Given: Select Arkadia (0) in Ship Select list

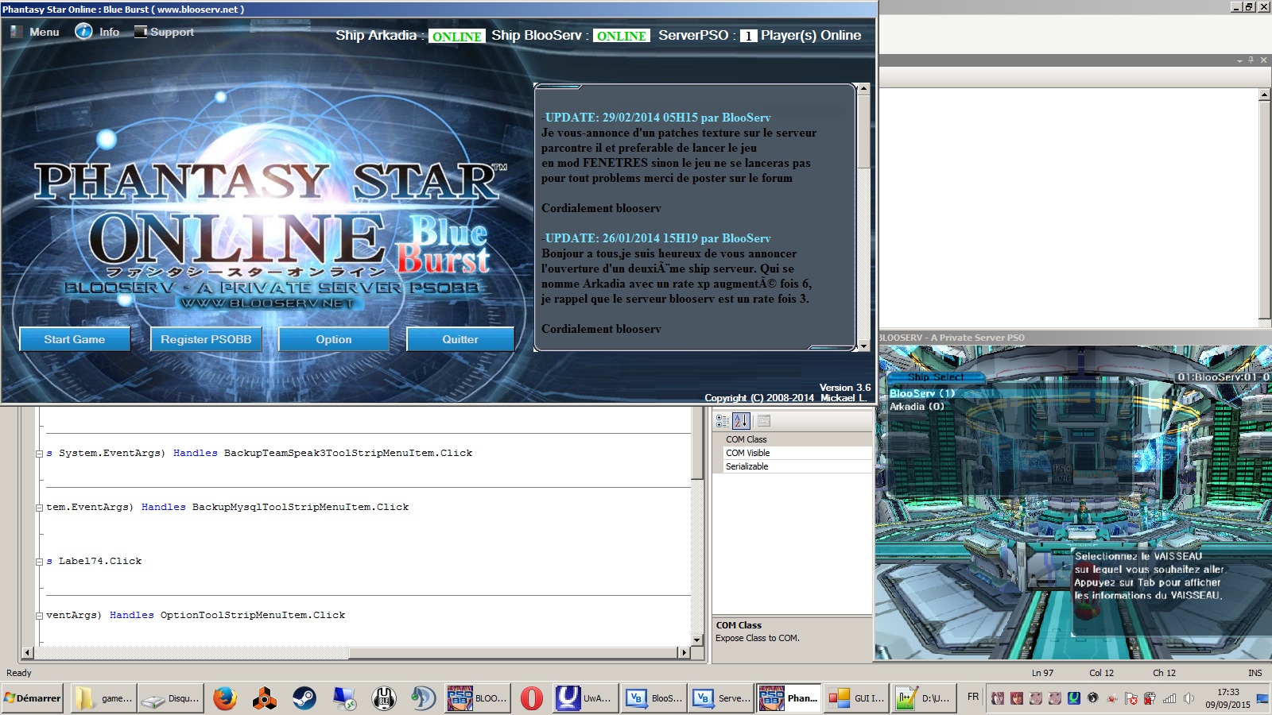Looking at the screenshot, I should (917, 407).
